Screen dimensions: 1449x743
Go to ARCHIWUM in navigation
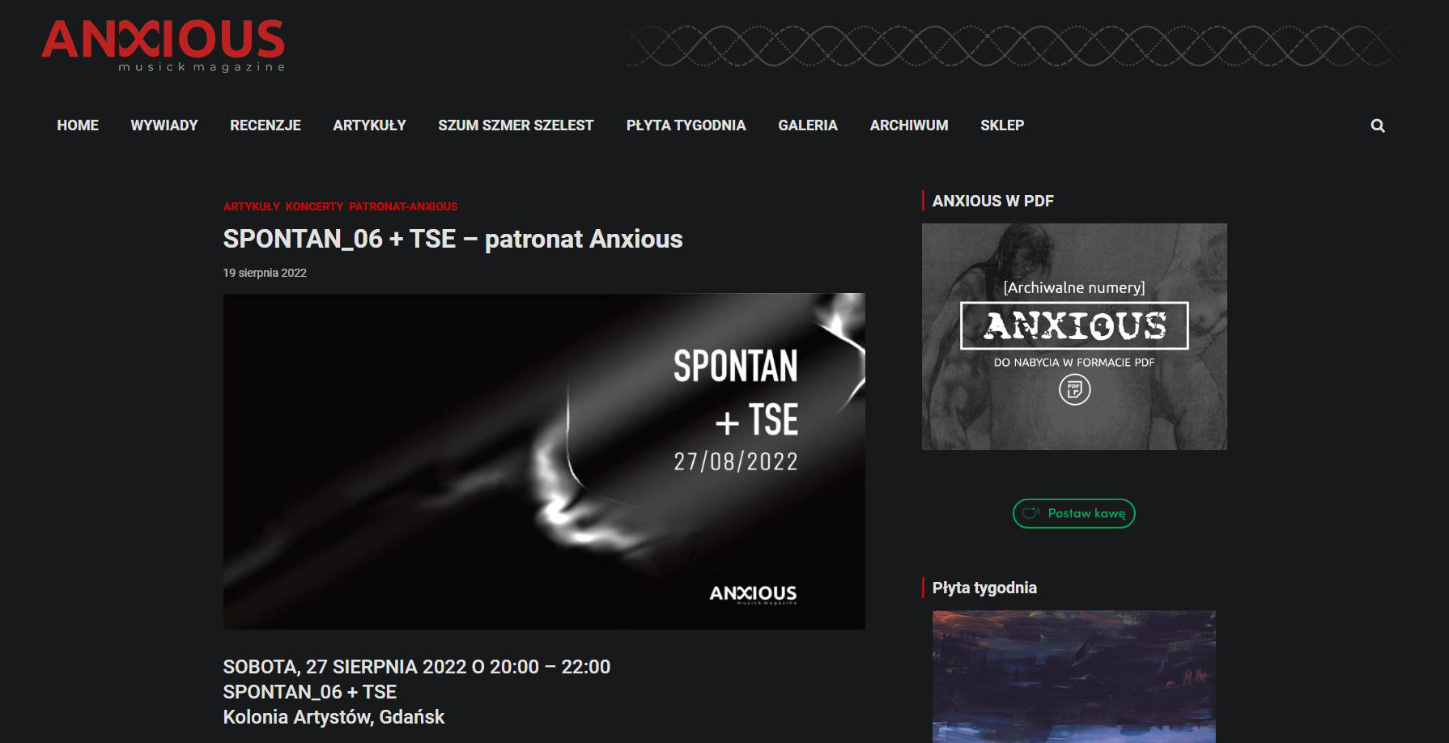tap(909, 125)
